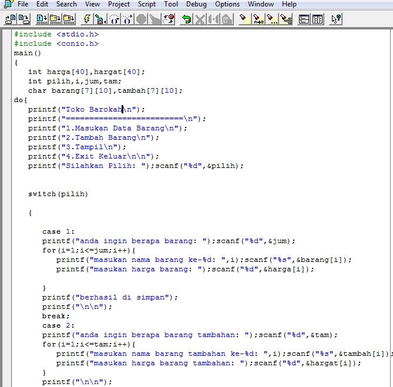Click the 'do{' line
393x387 pixels.
tap(21, 100)
